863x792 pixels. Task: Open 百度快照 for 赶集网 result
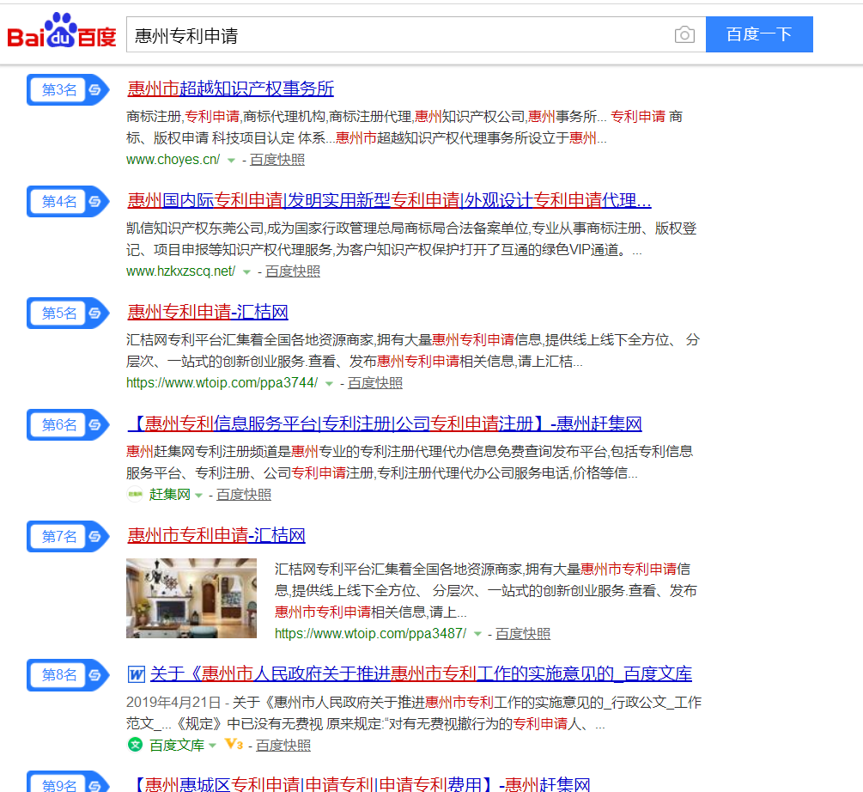pos(244,495)
